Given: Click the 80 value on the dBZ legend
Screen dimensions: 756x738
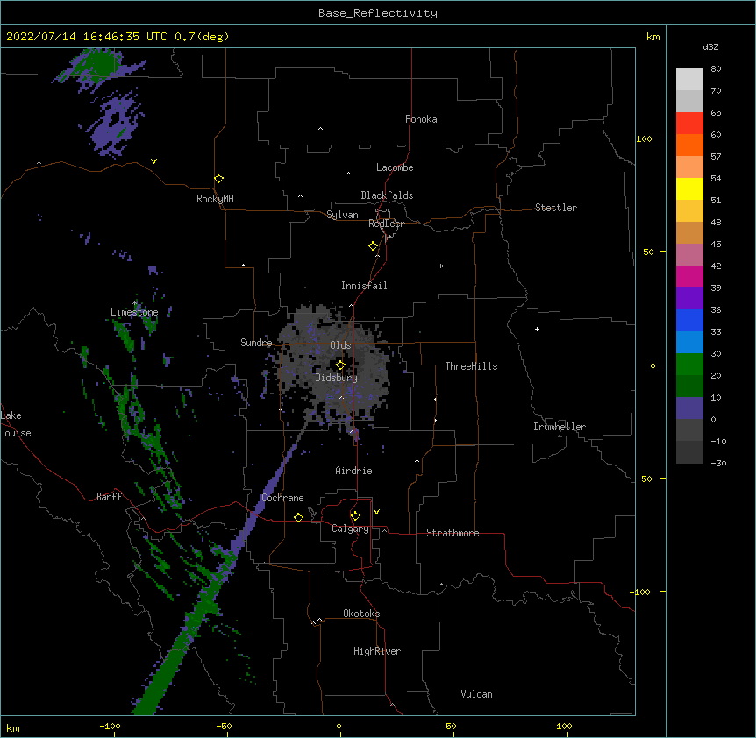Looking at the screenshot, I should point(716,69).
